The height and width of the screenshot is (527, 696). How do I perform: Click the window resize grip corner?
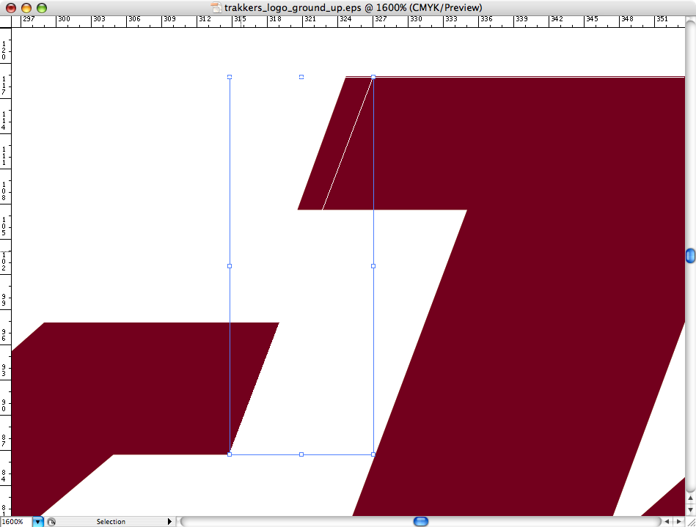tap(690, 522)
